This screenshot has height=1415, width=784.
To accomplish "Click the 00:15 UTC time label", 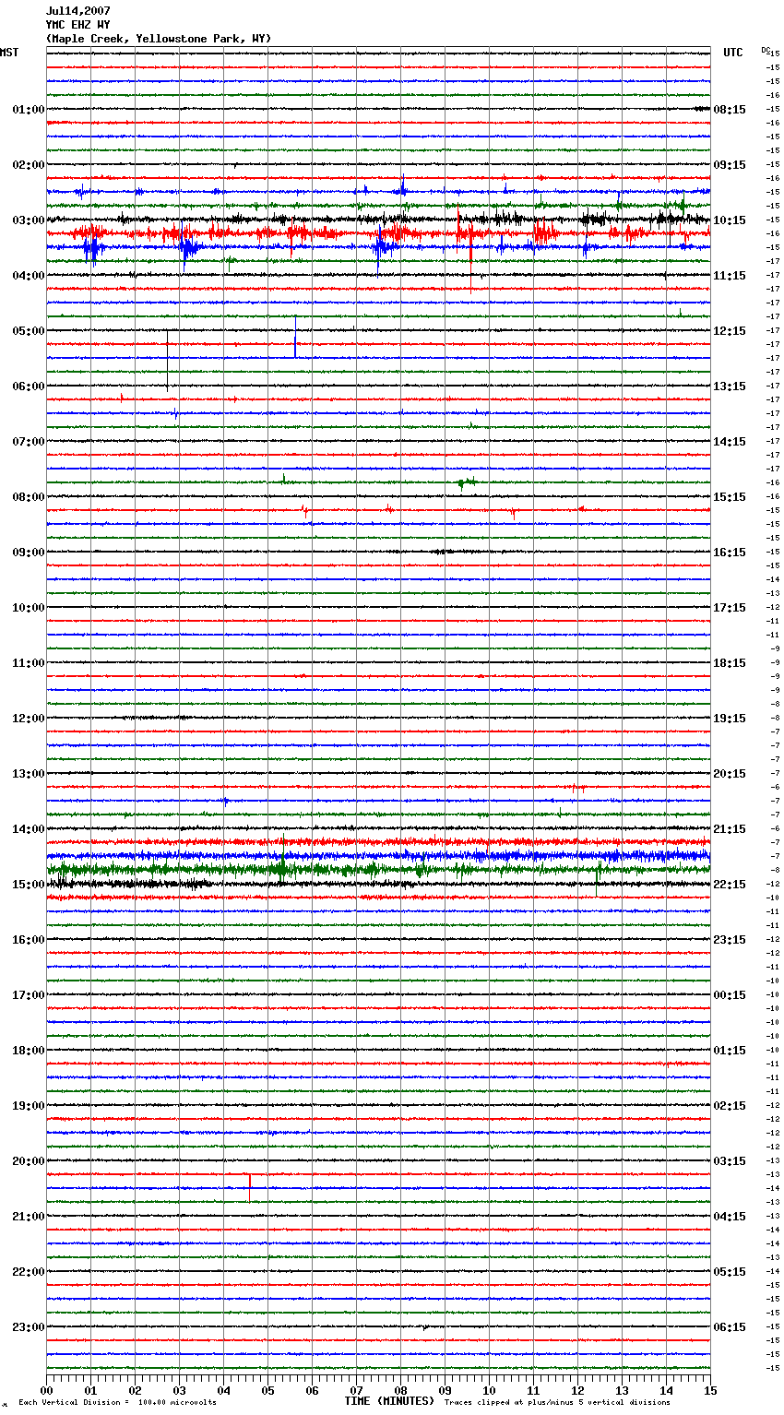I will point(730,995).
